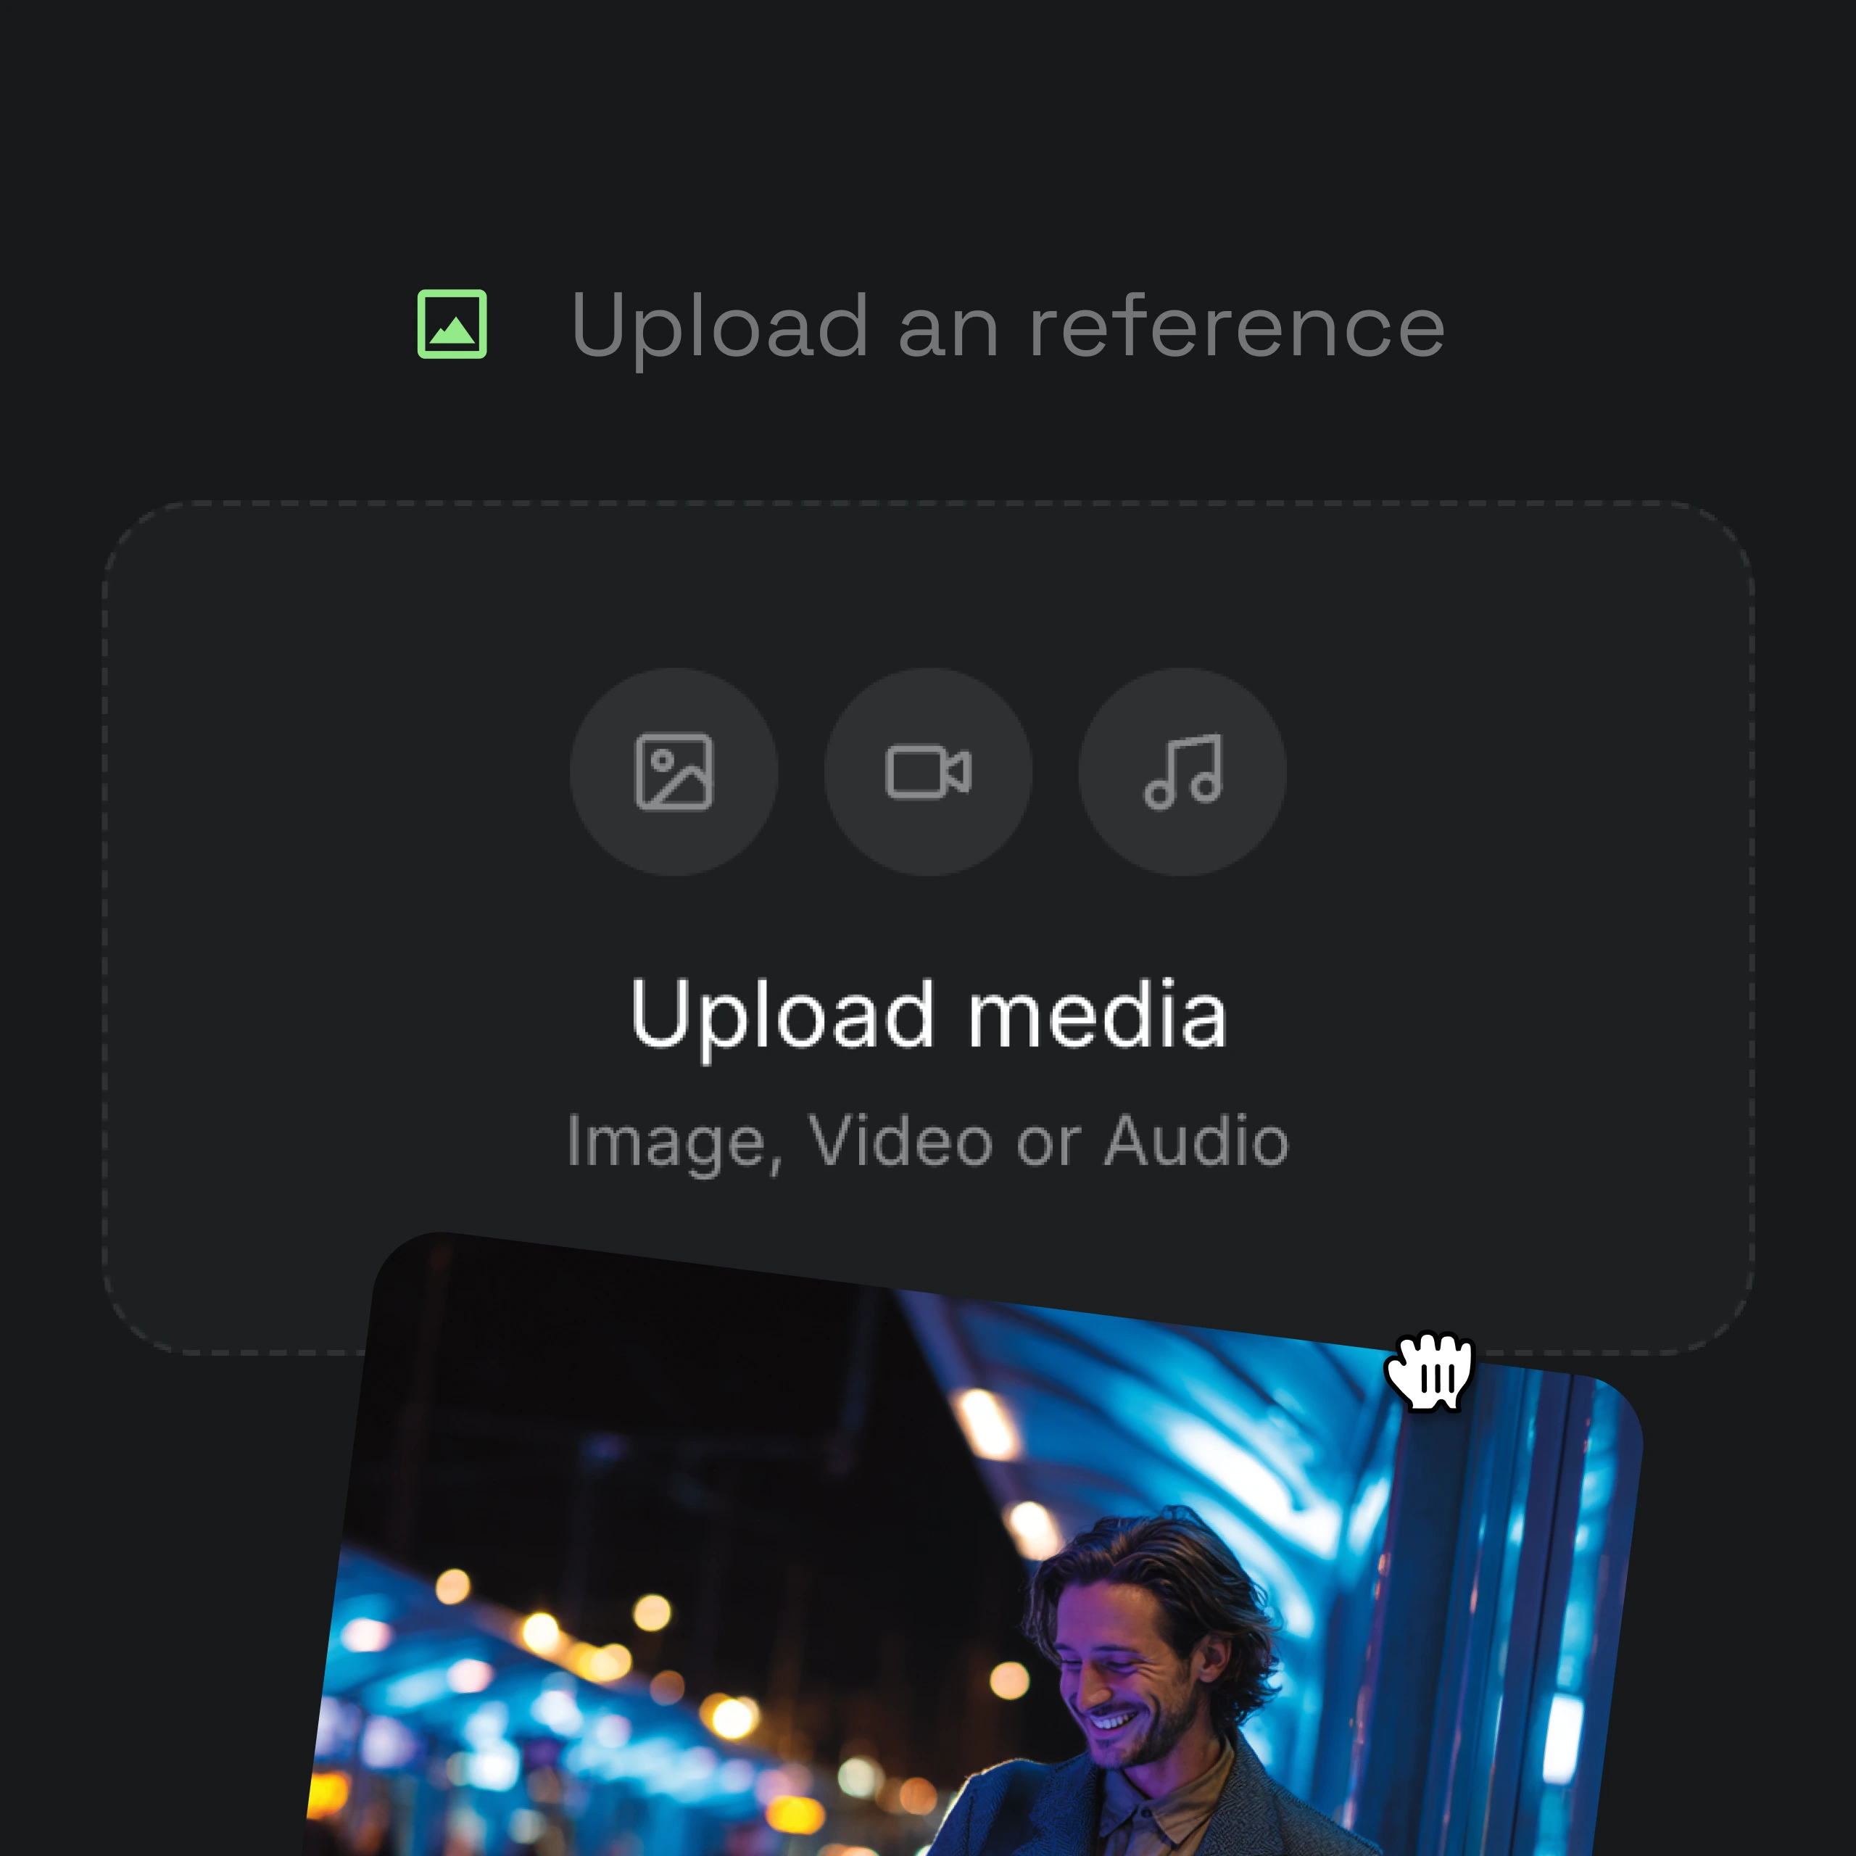Viewport: 1856px width, 1856px height.
Task: Pick the music note audio icon
Action: tap(1182, 771)
